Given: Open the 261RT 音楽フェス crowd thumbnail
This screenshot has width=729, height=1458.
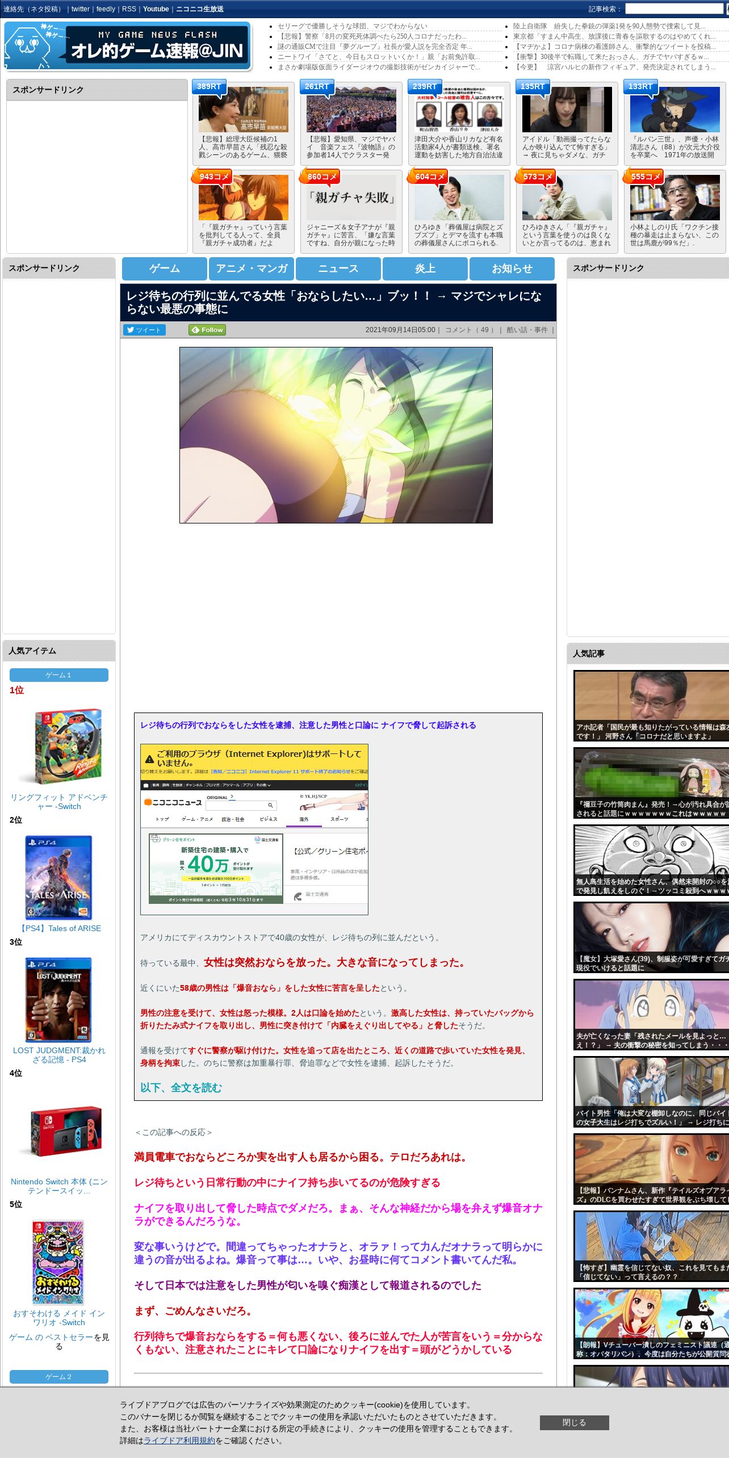Looking at the screenshot, I should pyautogui.click(x=351, y=110).
